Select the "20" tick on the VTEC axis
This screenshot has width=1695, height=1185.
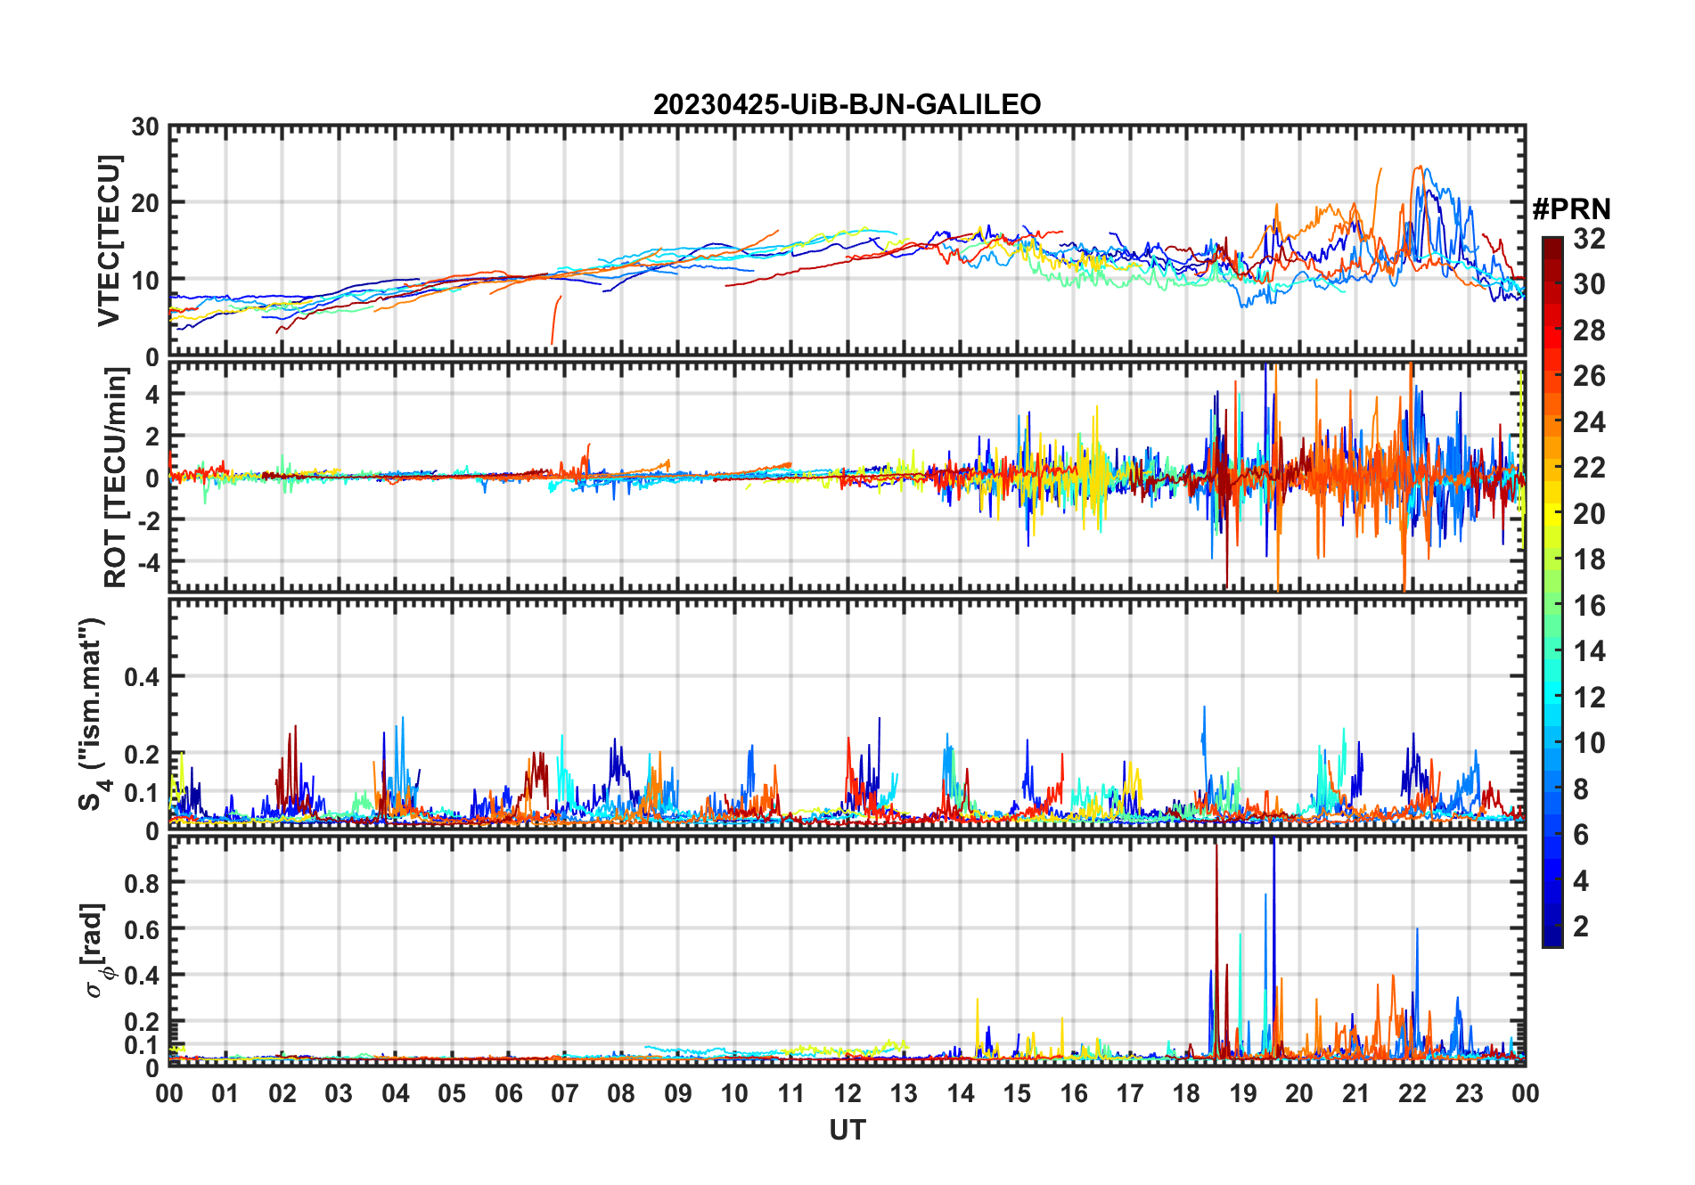pos(145,203)
